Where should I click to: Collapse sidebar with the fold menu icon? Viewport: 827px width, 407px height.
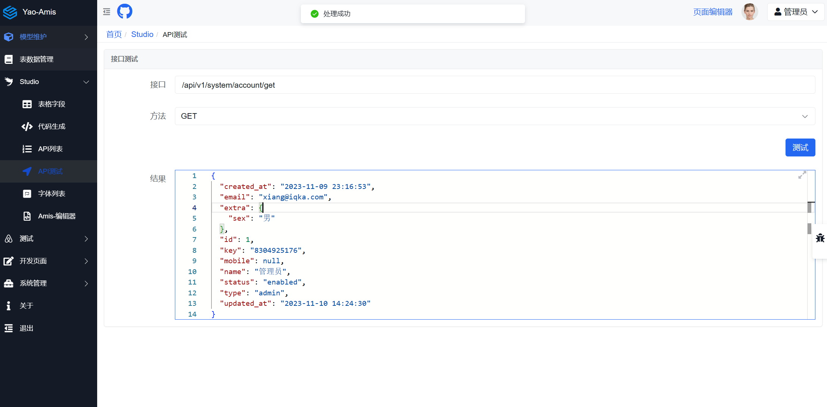click(107, 12)
